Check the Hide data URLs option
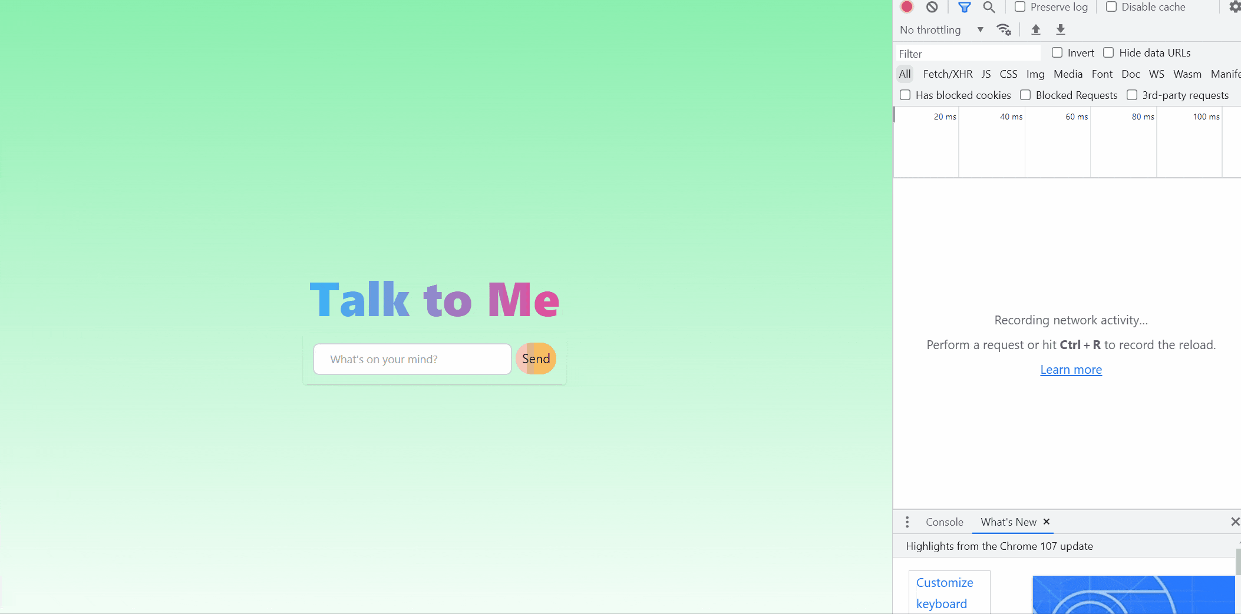1241x614 pixels. pos(1108,53)
